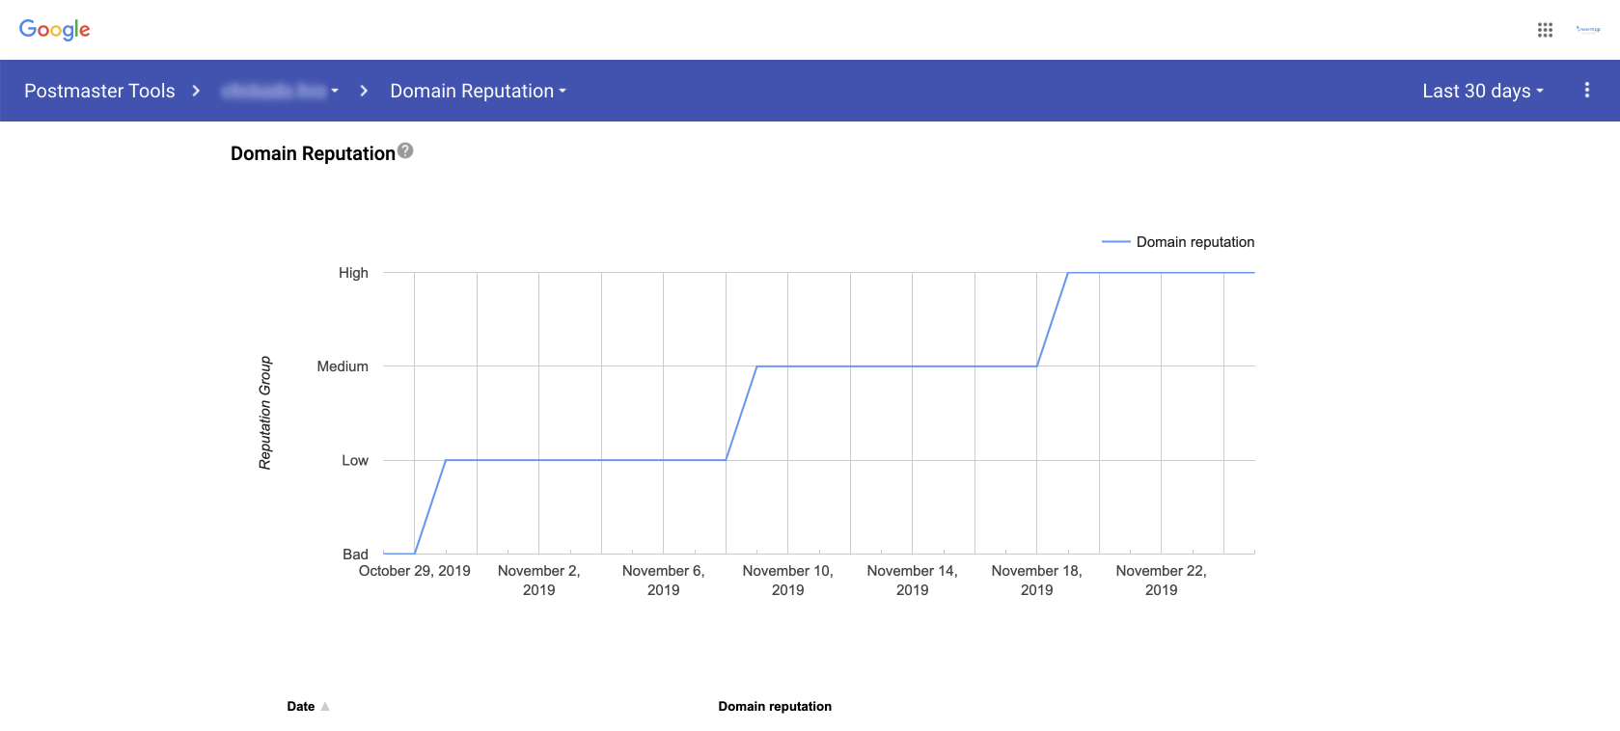
Task: Click the Google logo
Action: tap(55, 30)
